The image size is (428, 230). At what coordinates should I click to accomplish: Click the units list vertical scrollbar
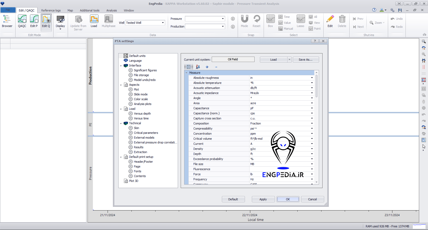317,85
